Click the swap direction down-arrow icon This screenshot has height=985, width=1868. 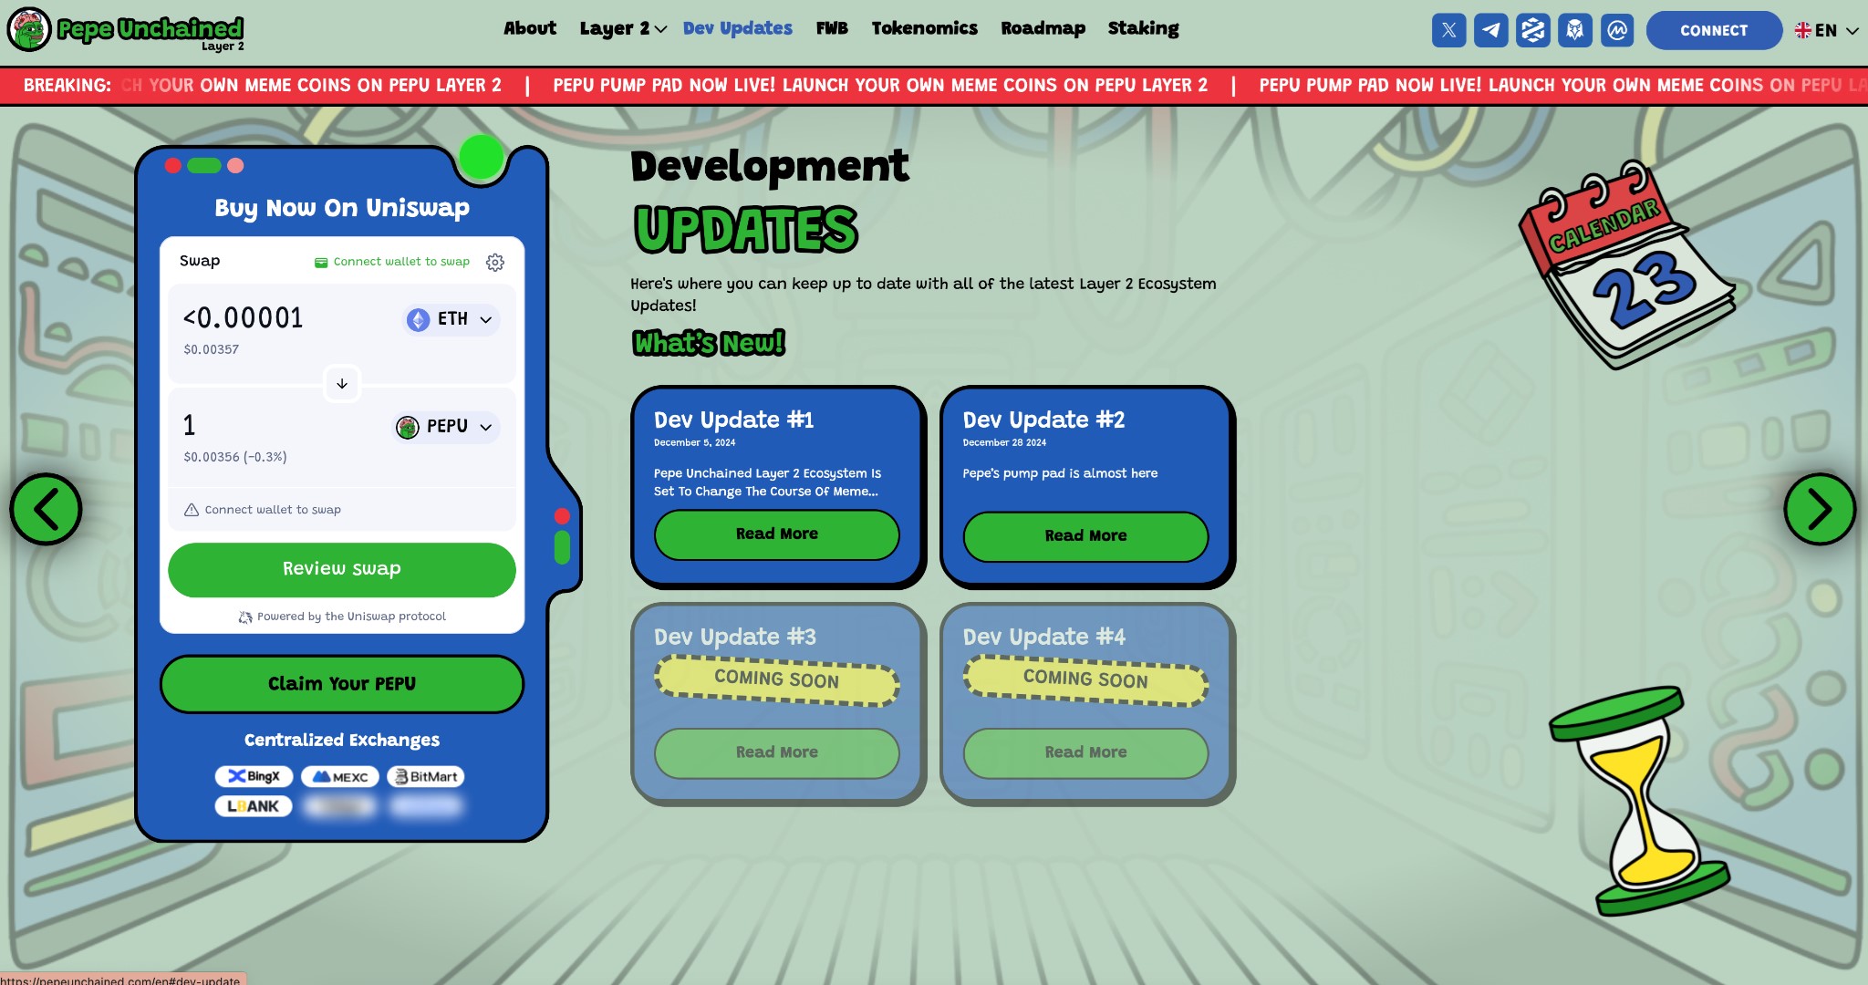click(x=342, y=384)
